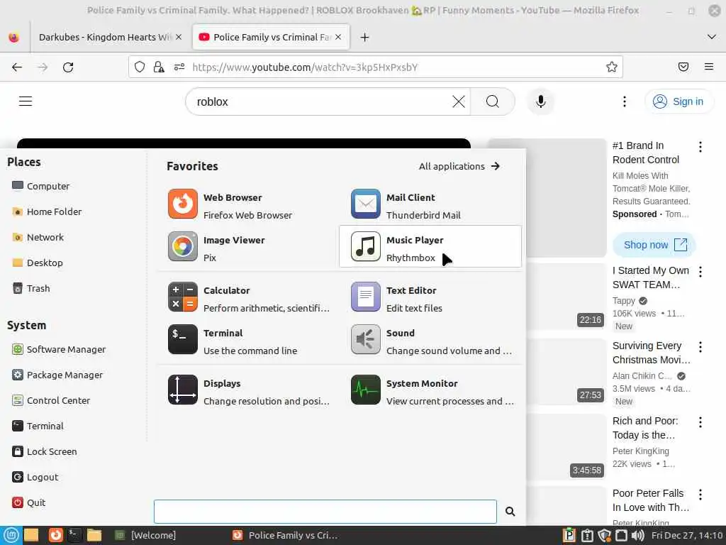This screenshot has height=545, width=726.
Task: Show All applications
Action: point(459,166)
